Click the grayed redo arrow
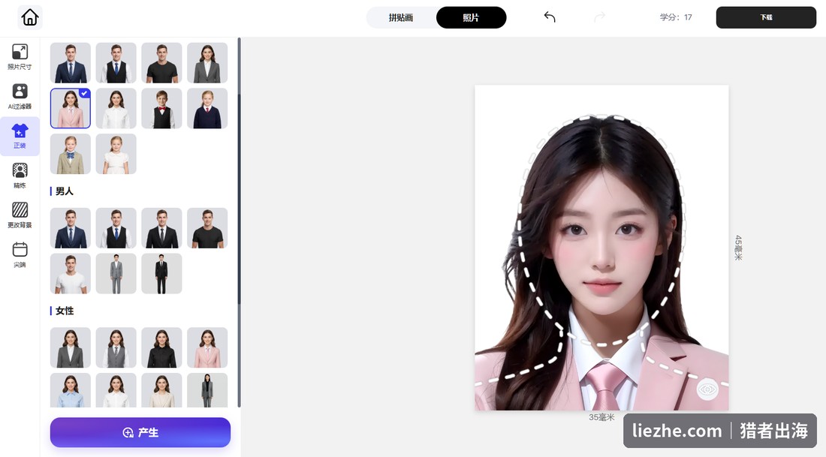 [599, 17]
